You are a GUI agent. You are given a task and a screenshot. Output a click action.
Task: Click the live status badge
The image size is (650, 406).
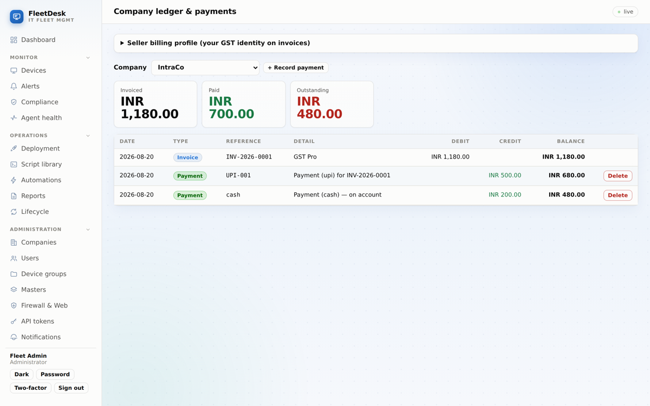(625, 12)
